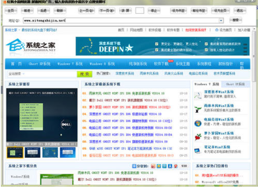Open 首页 in the blue navigation bar
258x187 pixels.
click(16, 64)
